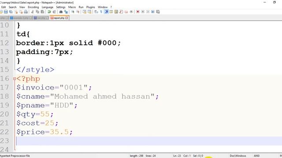Viewport: 282px width, 158px height.
Task: Toggle Word Wrap in the toolbar
Action: coord(96,12)
